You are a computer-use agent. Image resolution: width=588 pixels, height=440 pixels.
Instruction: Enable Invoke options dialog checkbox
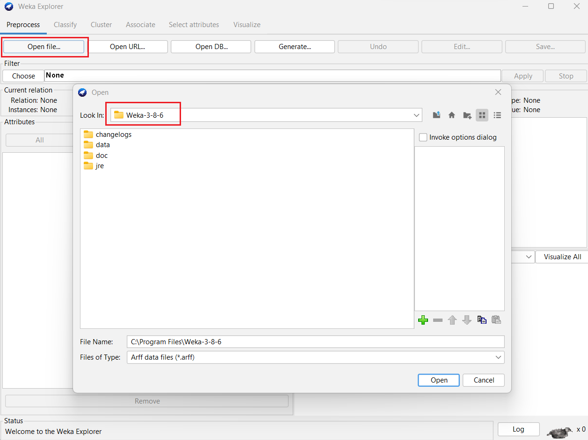423,137
